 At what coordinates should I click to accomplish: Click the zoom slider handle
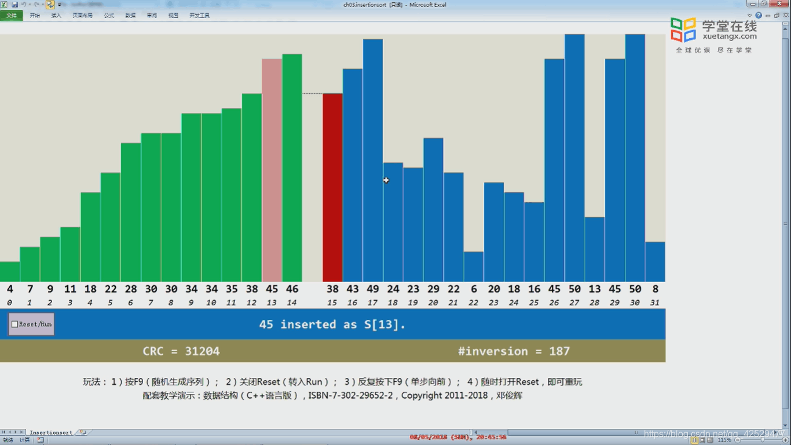point(763,440)
